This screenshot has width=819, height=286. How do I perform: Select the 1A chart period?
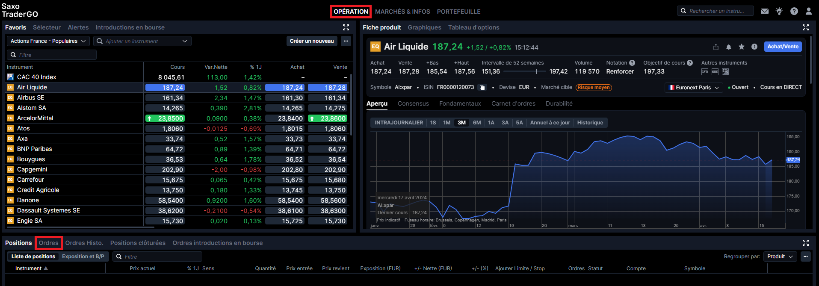491,123
